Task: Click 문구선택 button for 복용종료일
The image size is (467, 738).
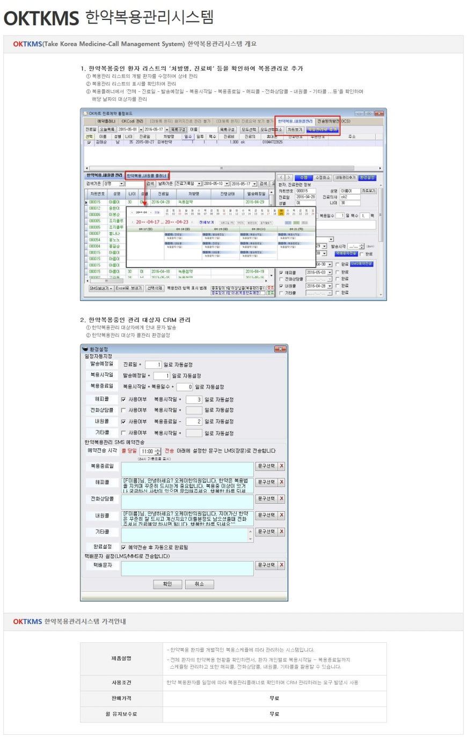Action: (x=266, y=466)
